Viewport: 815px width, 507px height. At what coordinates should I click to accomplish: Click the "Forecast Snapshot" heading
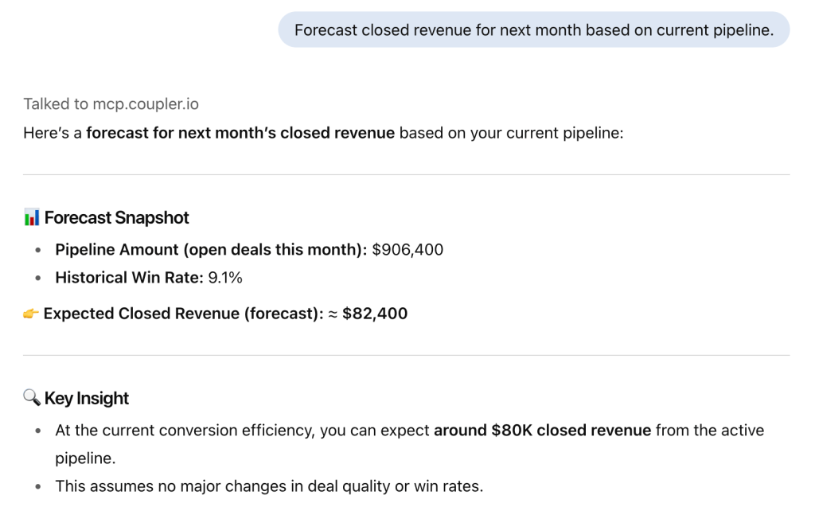tap(117, 217)
